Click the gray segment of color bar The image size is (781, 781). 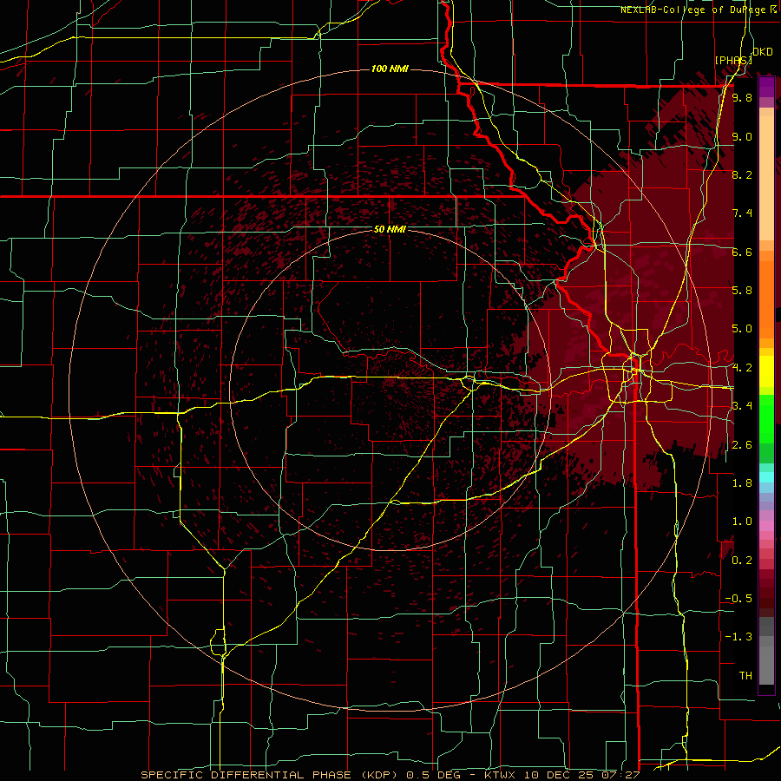tap(766, 653)
